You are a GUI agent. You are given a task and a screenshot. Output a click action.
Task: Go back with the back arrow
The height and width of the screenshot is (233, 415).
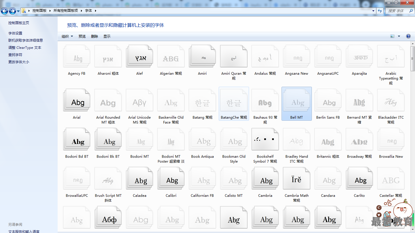point(5,11)
